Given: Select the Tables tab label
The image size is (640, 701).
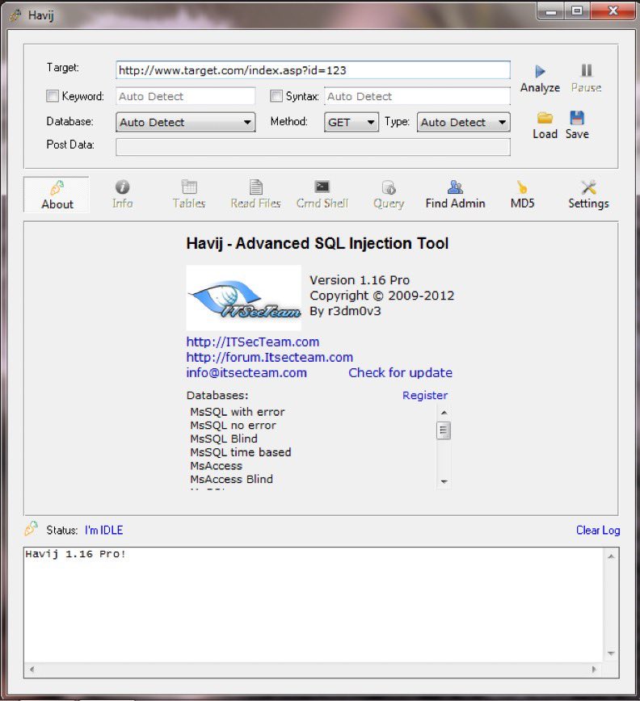Looking at the screenshot, I should click(189, 204).
